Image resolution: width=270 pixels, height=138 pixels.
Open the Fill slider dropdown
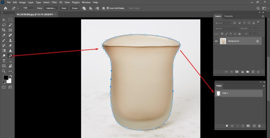pyautogui.click(x=257, y=34)
